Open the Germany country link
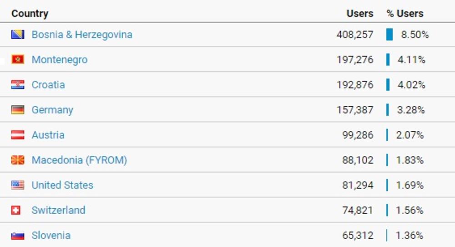Viewport: 455px width, 247px height. (52, 110)
